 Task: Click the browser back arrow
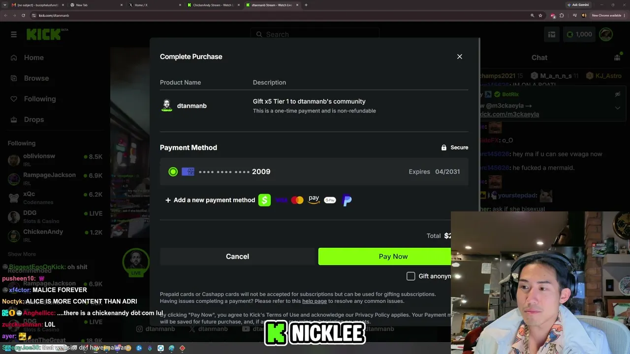pos(5,15)
